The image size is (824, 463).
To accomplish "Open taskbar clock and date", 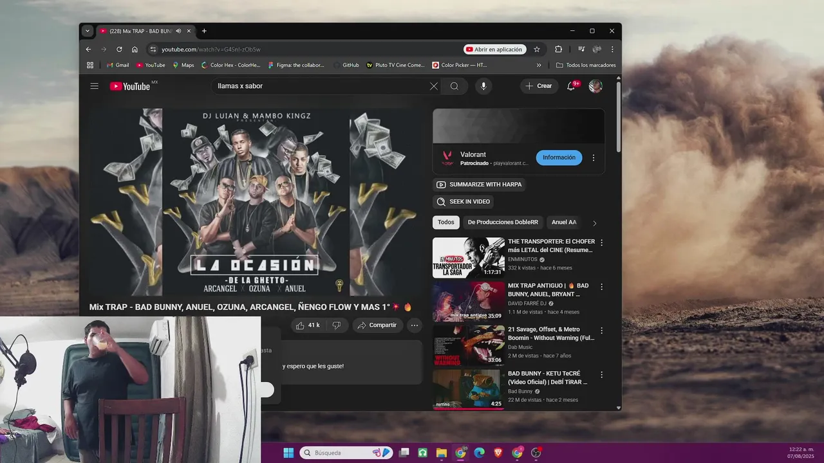I will point(801,453).
